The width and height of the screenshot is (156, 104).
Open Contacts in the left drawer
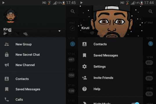pyautogui.click(x=33, y=79)
